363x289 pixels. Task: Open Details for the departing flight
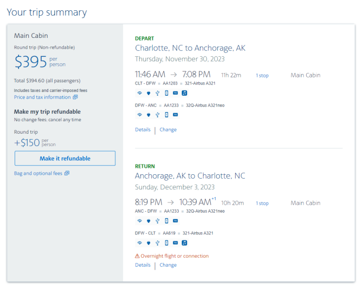(143, 130)
